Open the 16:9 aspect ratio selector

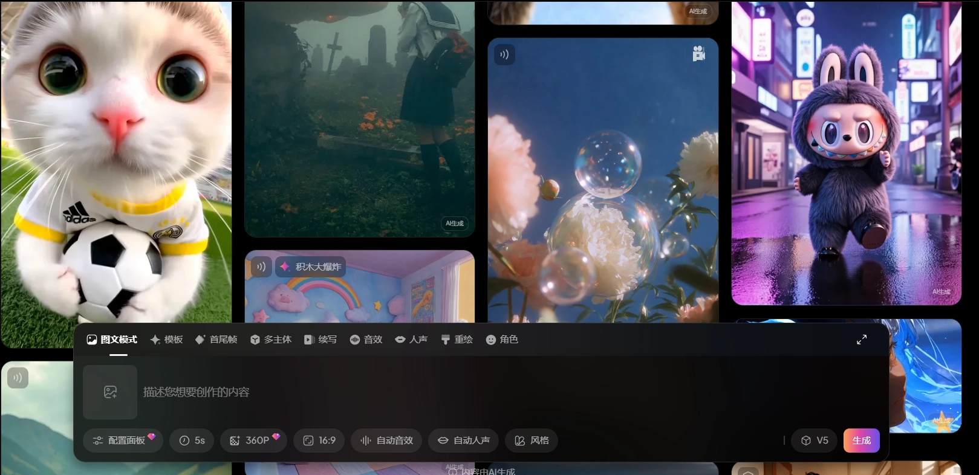click(319, 441)
